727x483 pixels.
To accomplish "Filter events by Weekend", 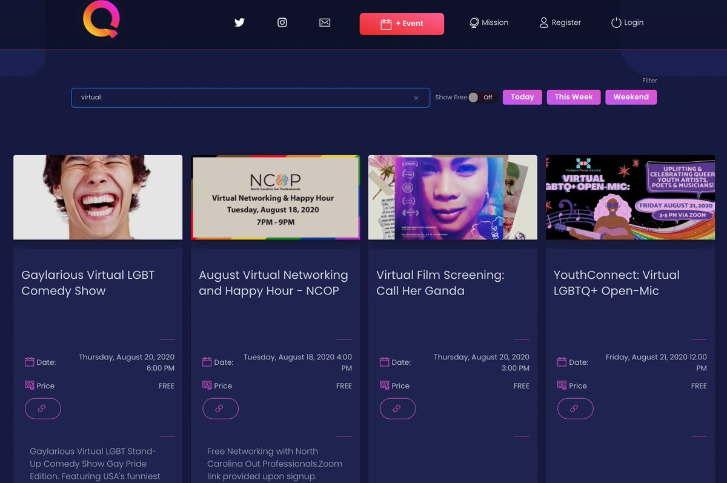I will tap(631, 97).
